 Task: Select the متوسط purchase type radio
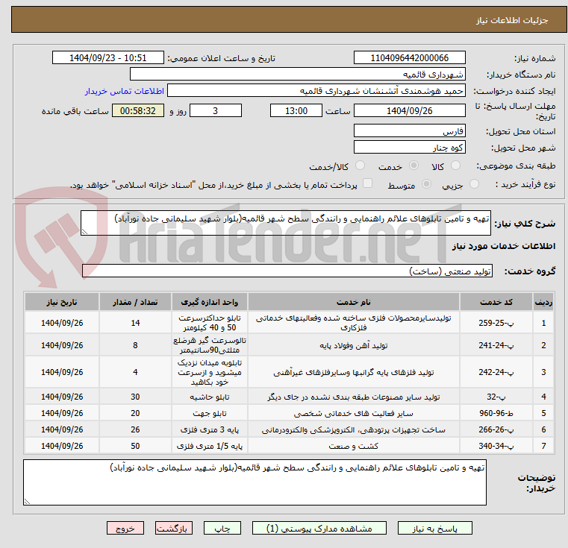point(427,184)
